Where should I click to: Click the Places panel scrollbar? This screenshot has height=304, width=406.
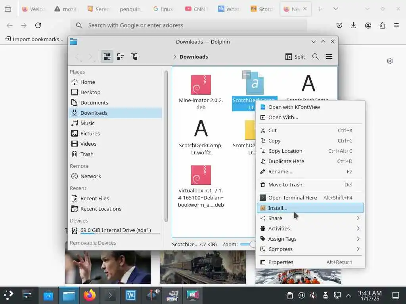(x=166, y=146)
